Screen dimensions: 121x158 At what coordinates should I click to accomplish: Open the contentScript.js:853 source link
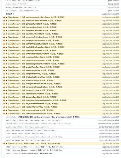click(x=109, y=140)
